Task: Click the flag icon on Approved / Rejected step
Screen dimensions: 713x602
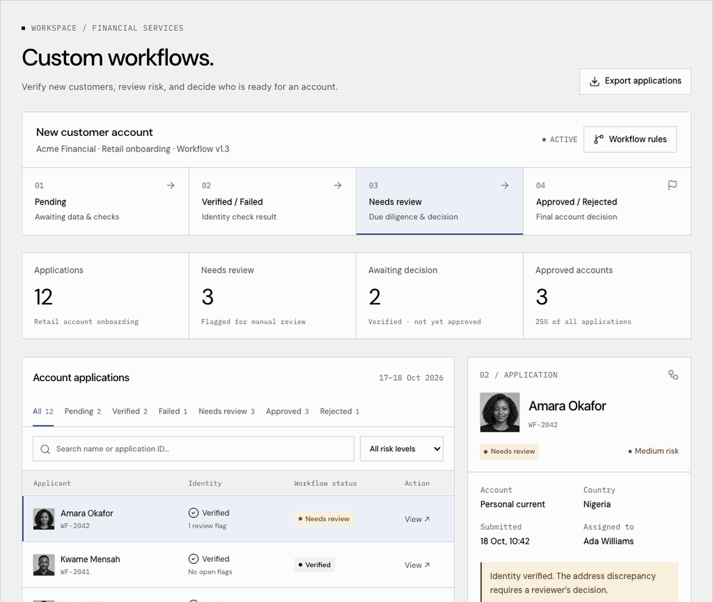Action: (672, 185)
